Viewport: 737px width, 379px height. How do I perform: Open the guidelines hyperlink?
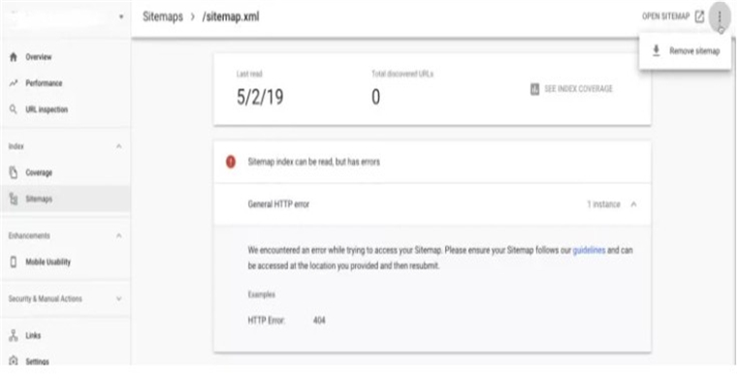(x=589, y=250)
